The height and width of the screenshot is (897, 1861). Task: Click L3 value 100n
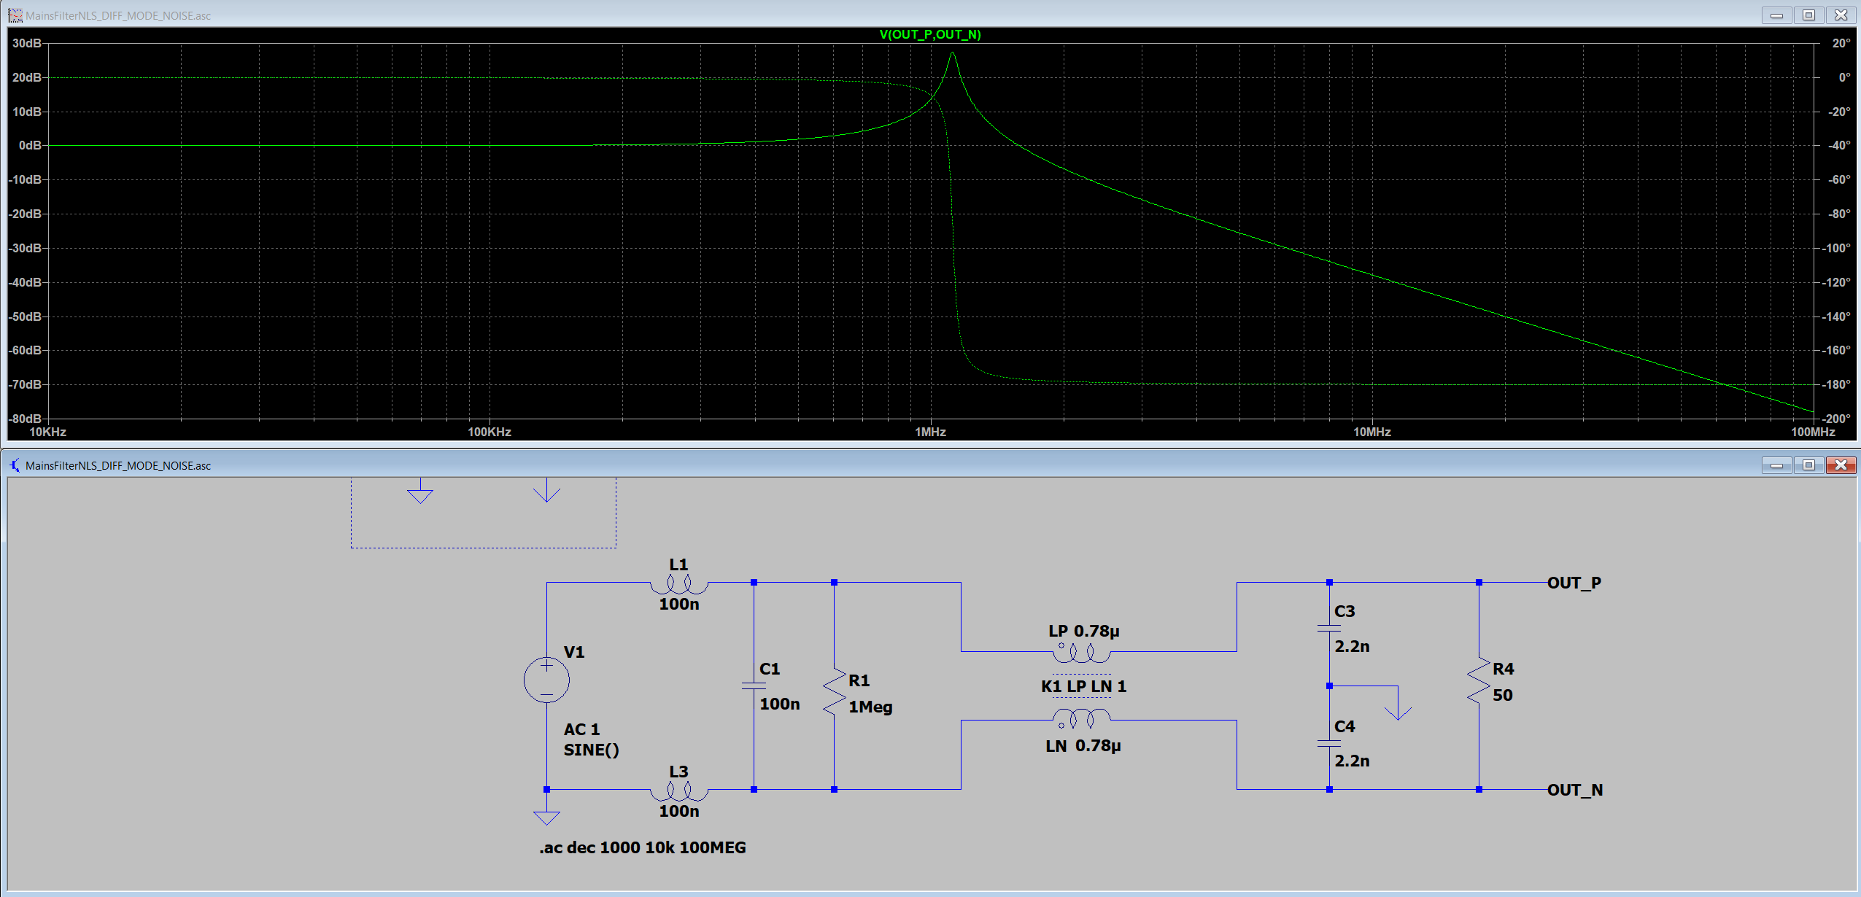tap(678, 811)
